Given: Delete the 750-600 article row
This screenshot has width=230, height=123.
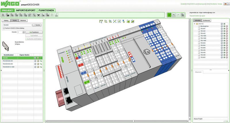Looking at the screenshot, I should pos(227,57).
